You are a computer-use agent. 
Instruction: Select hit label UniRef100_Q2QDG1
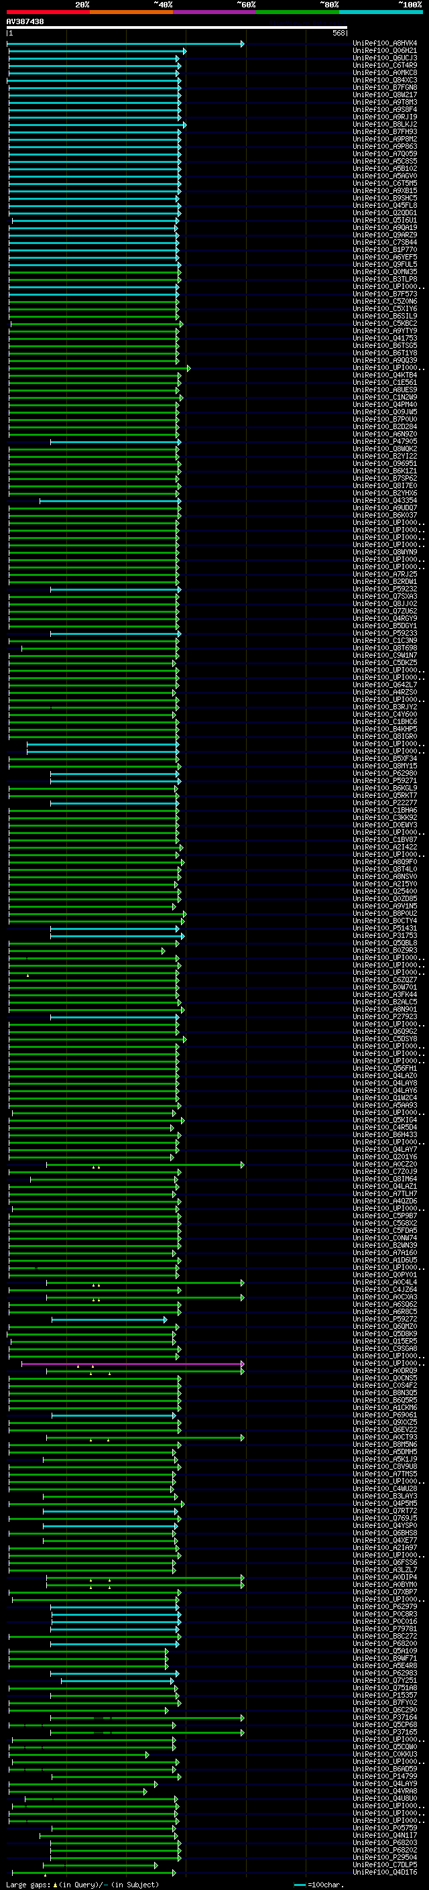[x=385, y=213]
